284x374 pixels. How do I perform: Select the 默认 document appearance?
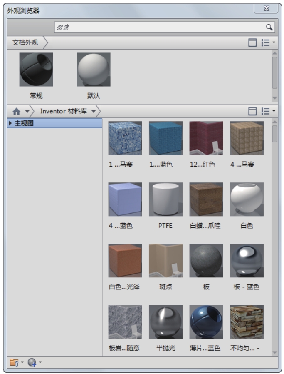(x=94, y=70)
